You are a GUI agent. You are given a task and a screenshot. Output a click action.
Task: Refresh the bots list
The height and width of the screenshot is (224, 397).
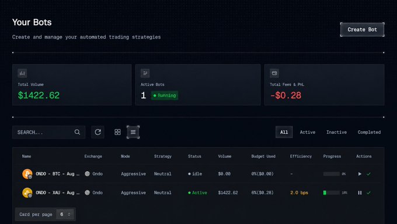[x=97, y=132]
